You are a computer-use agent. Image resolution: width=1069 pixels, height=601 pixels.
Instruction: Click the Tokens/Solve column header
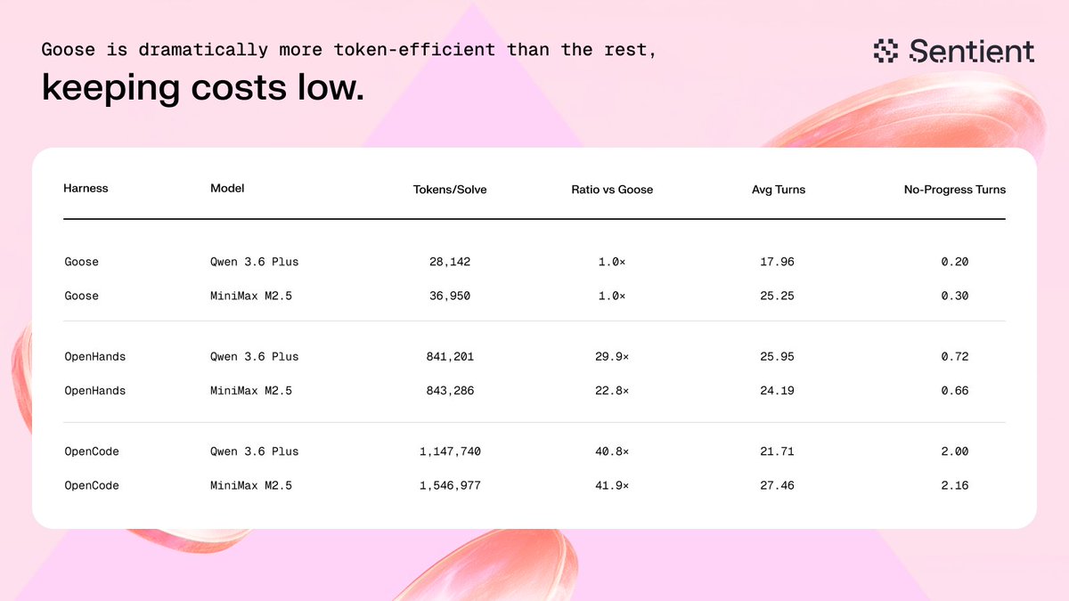pyautogui.click(x=450, y=190)
